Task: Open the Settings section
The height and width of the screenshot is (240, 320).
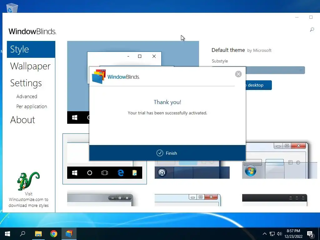Action: click(x=26, y=83)
